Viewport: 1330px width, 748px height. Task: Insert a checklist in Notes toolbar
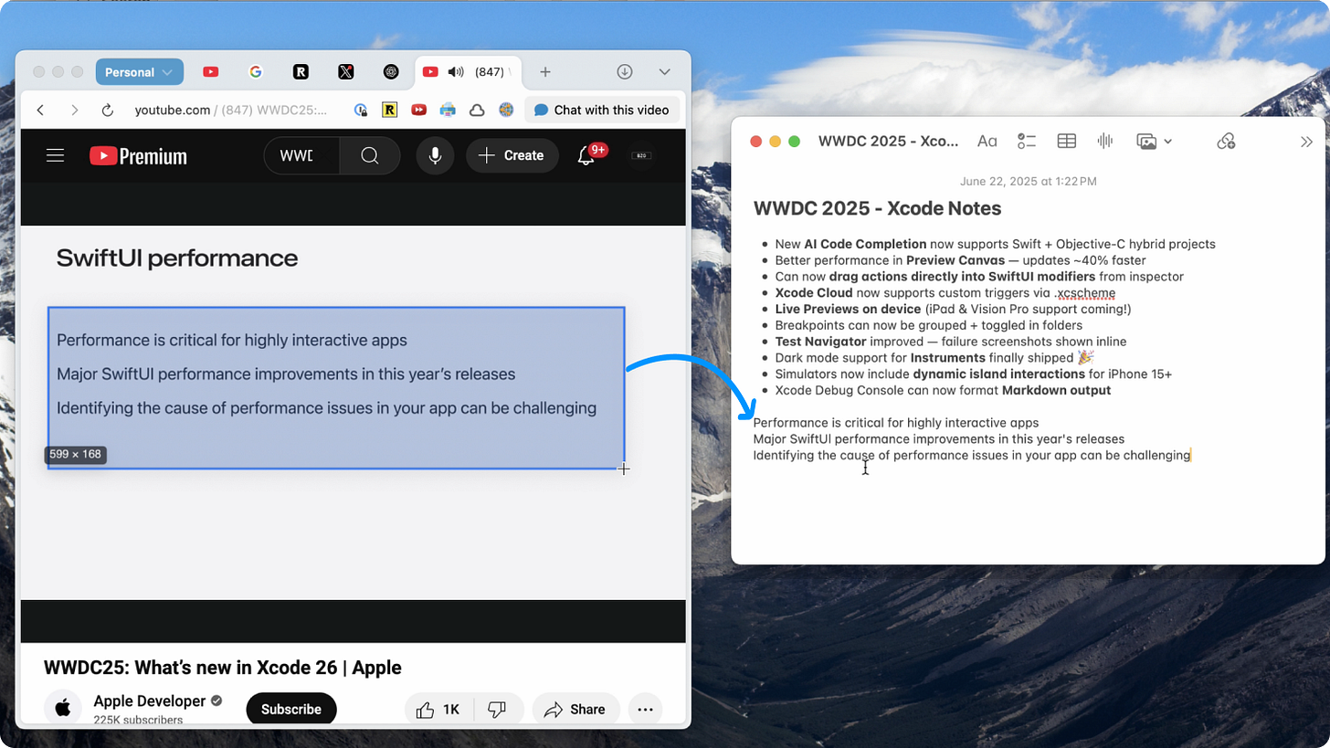(1027, 142)
